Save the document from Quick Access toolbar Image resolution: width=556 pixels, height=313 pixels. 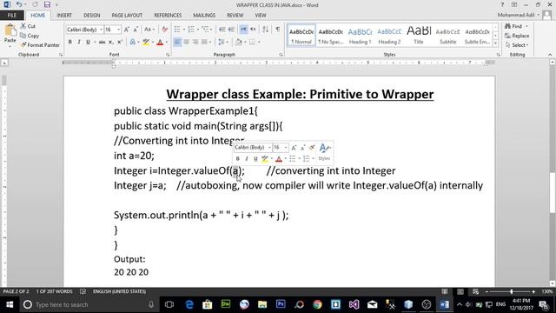(x=47, y=4)
